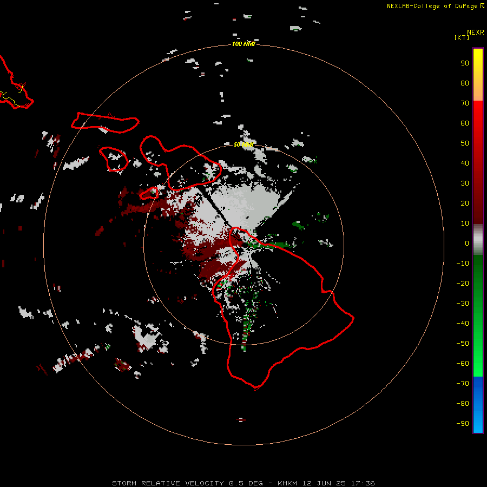This screenshot has height=487, width=487.
Task: Pick the blue bottom segment of the color bar
Action: pyautogui.click(x=478, y=405)
